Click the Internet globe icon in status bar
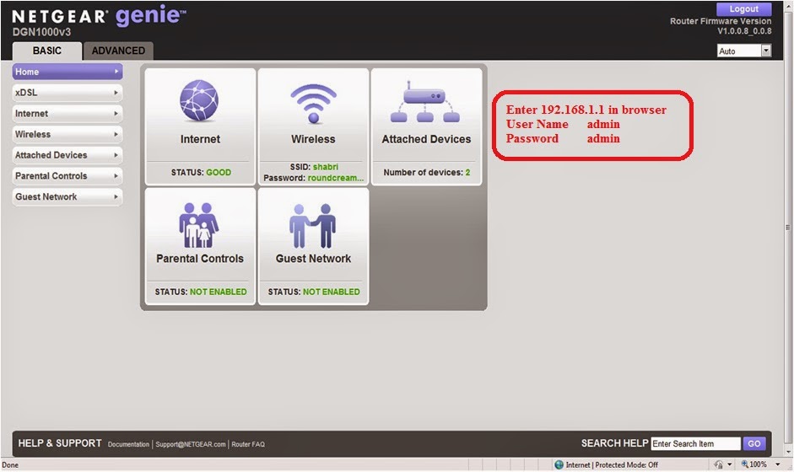The image size is (794, 472). (559, 464)
